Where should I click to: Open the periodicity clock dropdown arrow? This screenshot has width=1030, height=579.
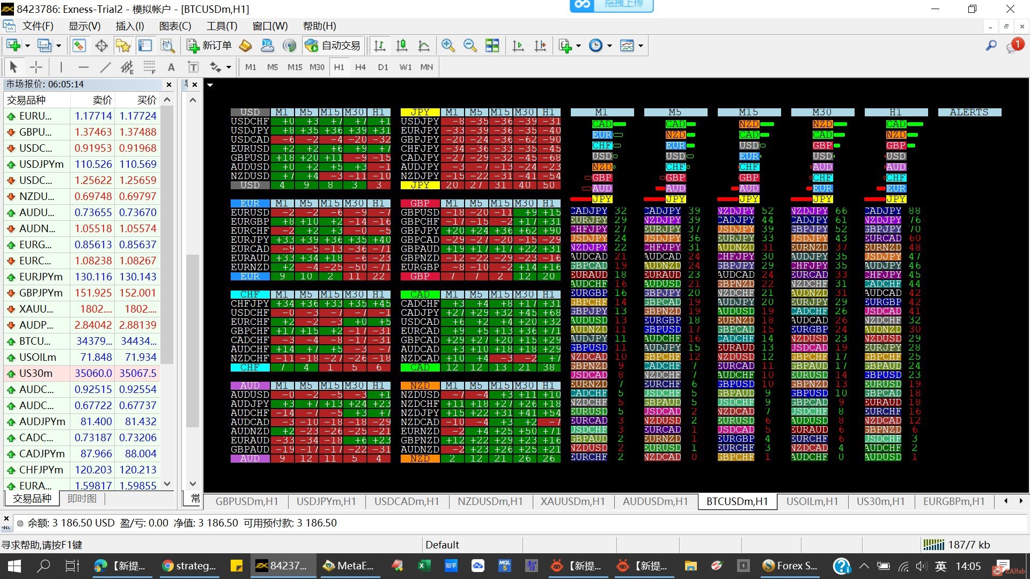tap(609, 46)
